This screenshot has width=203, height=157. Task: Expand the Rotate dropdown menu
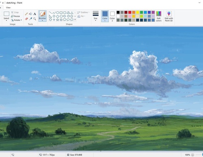[x=22, y=20]
